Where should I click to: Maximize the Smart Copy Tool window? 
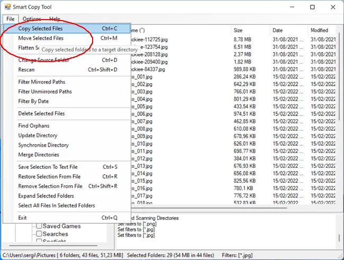click(312, 7)
